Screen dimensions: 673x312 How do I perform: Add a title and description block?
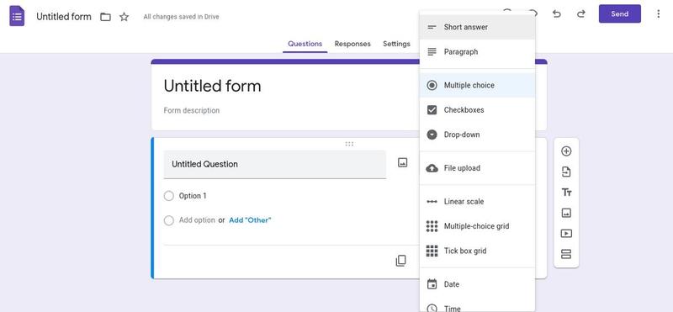point(566,193)
